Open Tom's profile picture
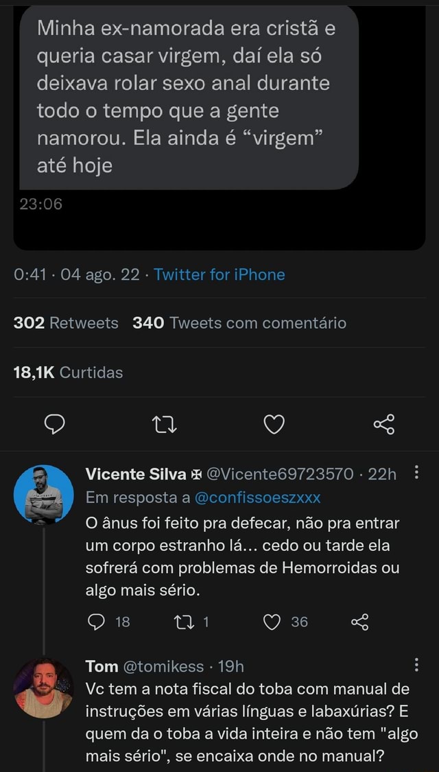The width and height of the screenshot is (439, 772). click(x=43, y=688)
